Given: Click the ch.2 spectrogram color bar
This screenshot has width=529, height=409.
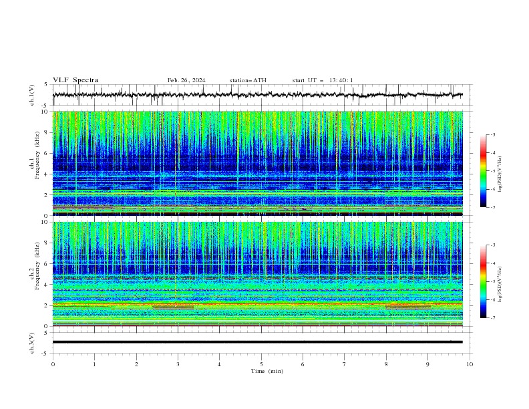Looking at the screenshot, I should [483, 281].
